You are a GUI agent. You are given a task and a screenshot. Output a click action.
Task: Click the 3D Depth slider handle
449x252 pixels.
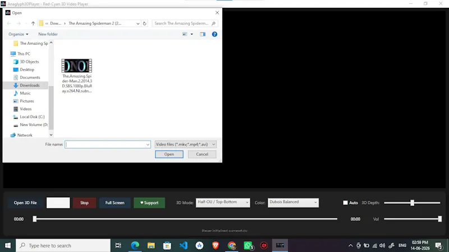(412, 203)
